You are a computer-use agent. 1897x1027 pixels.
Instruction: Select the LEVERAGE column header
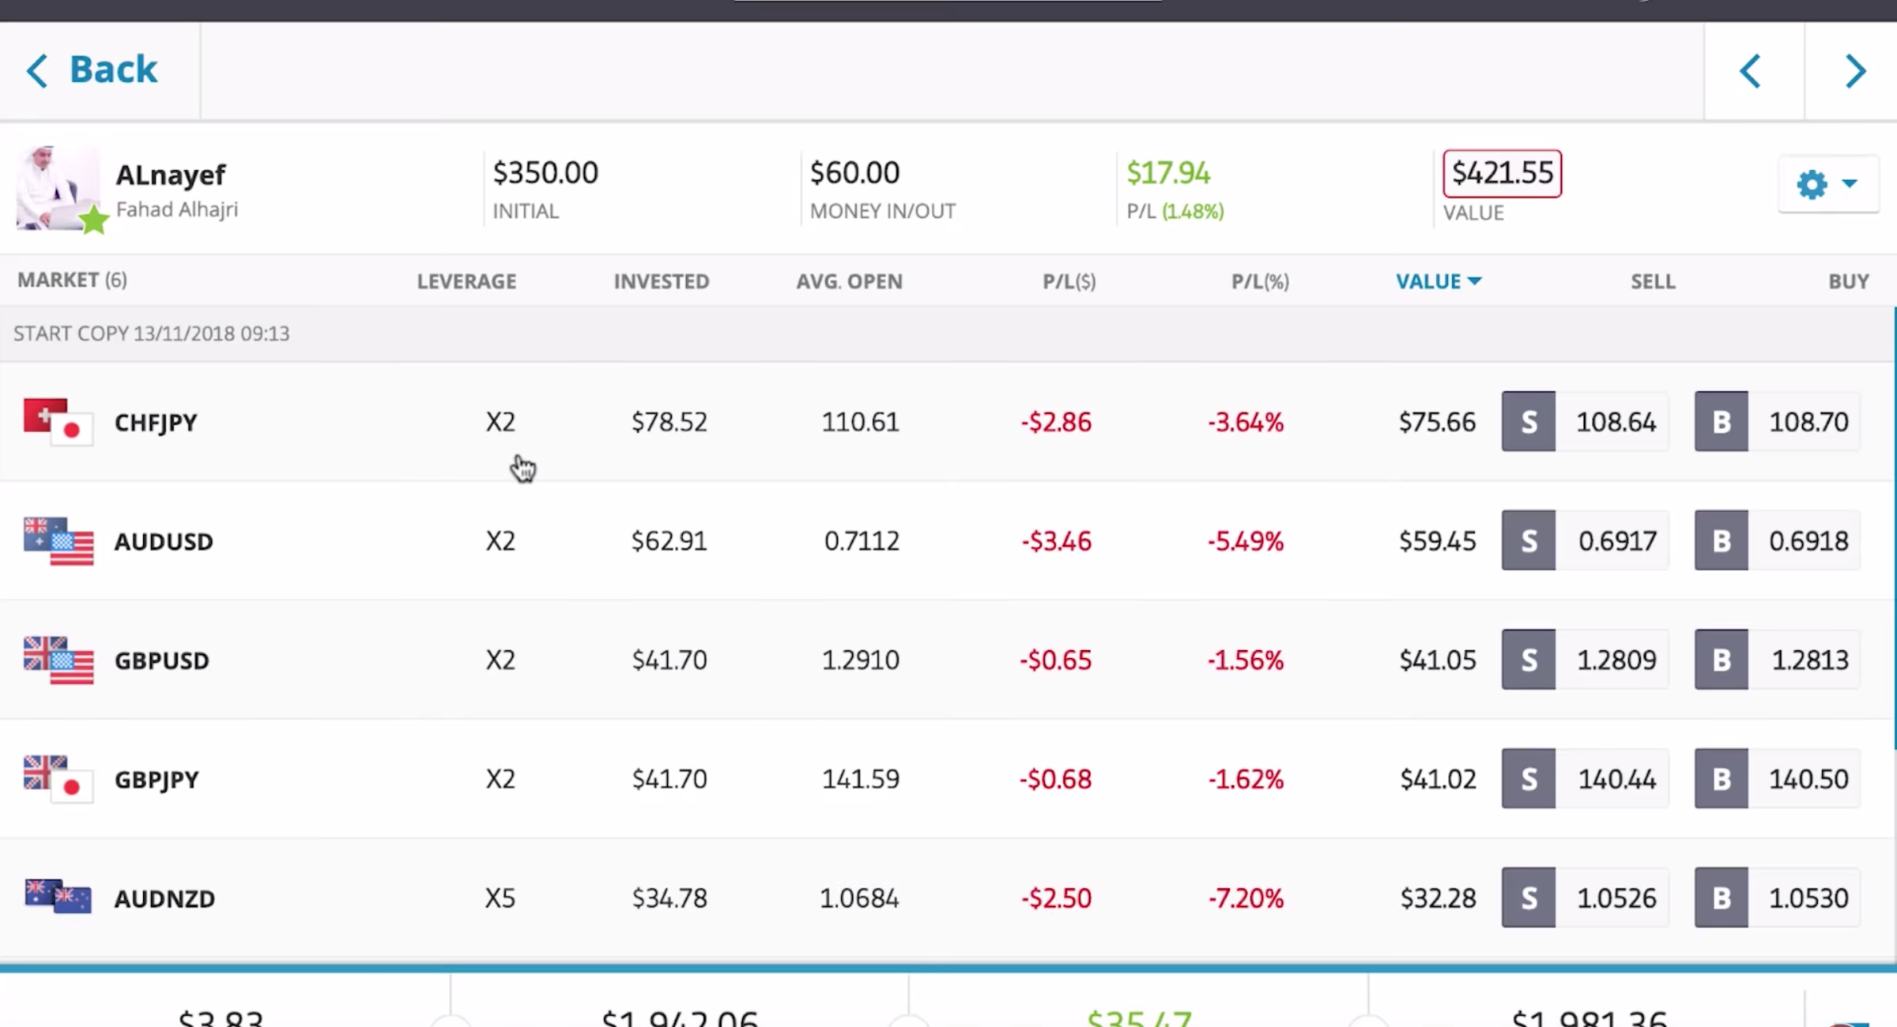[466, 280]
